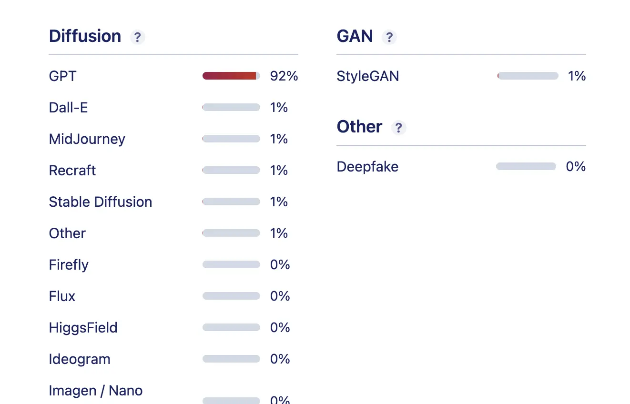
Task: Click the Deepfake 0% confidence bar
Action: coord(526,166)
